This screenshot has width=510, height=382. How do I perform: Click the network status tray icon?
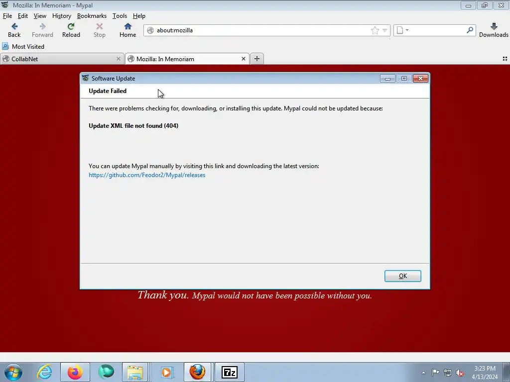point(448,373)
